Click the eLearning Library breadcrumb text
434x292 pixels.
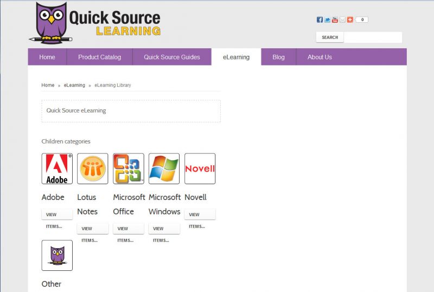pyautogui.click(x=113, y=85)
